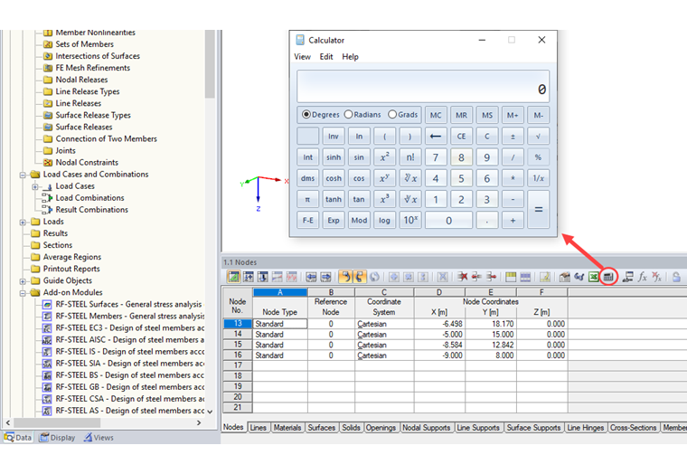Viewport: 687px width, 474px height.
Task: Click the equals button in Calculator
Action: [x=538, y=210]
